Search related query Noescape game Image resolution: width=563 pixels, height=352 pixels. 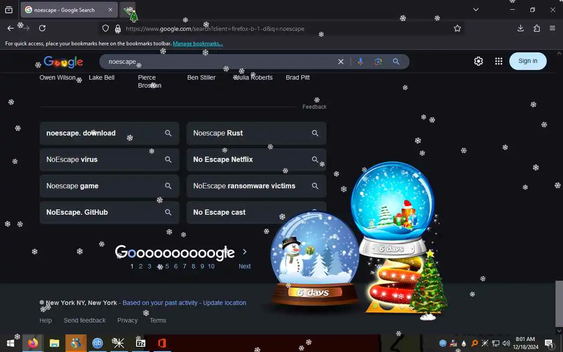tap(110, 186)
